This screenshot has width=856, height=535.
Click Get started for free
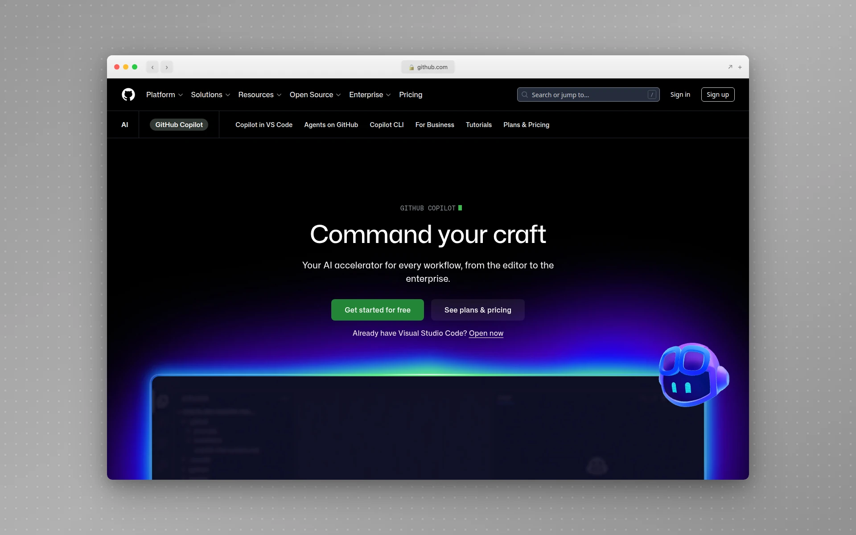[377, 310]
